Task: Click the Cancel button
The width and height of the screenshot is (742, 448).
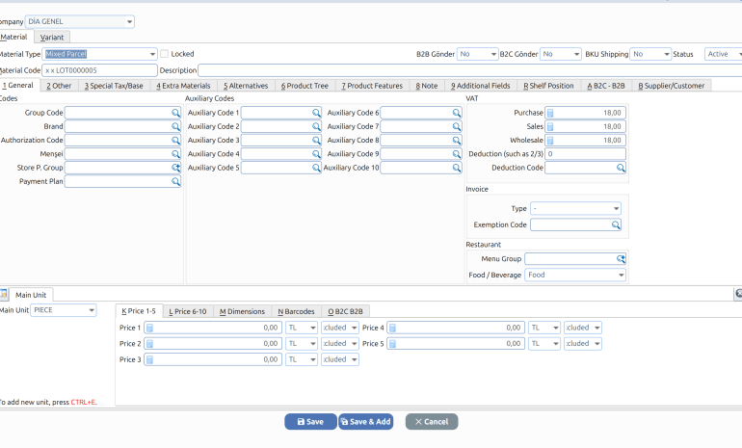Action: click(x=432, y=422)
